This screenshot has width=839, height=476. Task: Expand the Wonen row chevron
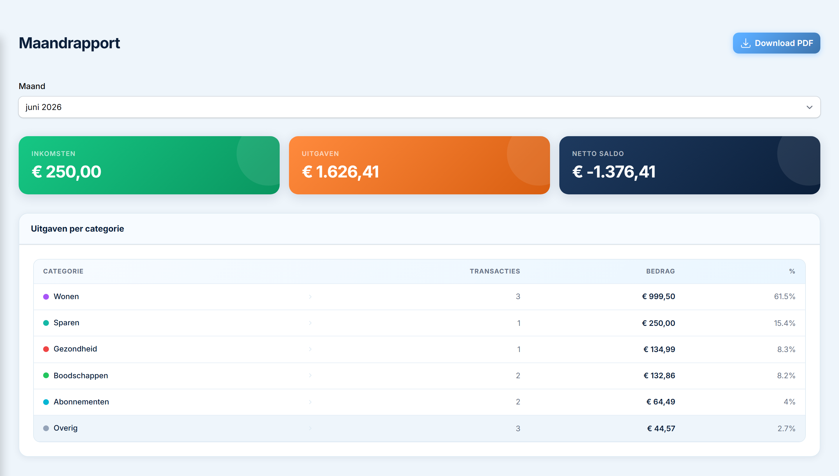click(x=310, y=296)
